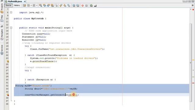Click the red error mark in error stripe
Screen dimensions: 195x110
click(x=193, y=83)
